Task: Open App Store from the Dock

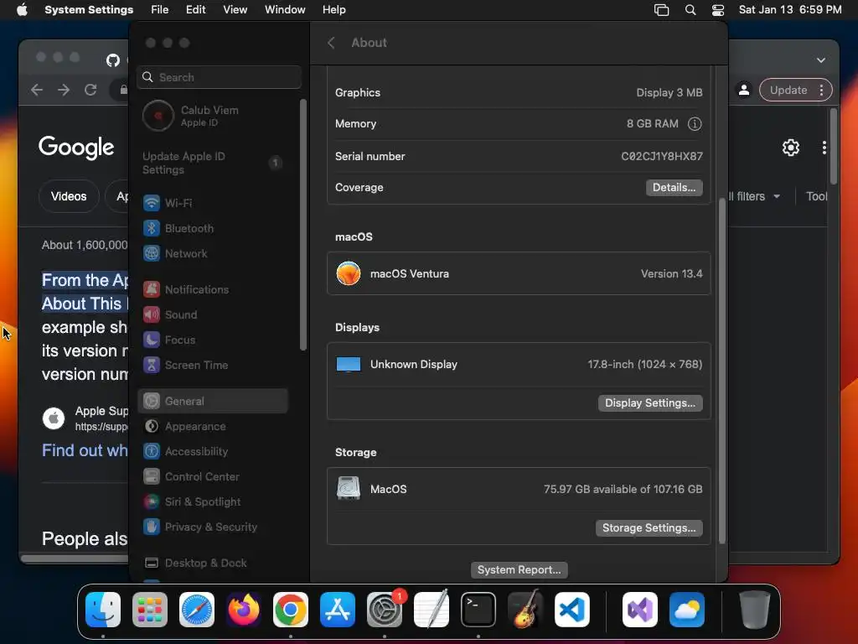Action: point(338,610)
